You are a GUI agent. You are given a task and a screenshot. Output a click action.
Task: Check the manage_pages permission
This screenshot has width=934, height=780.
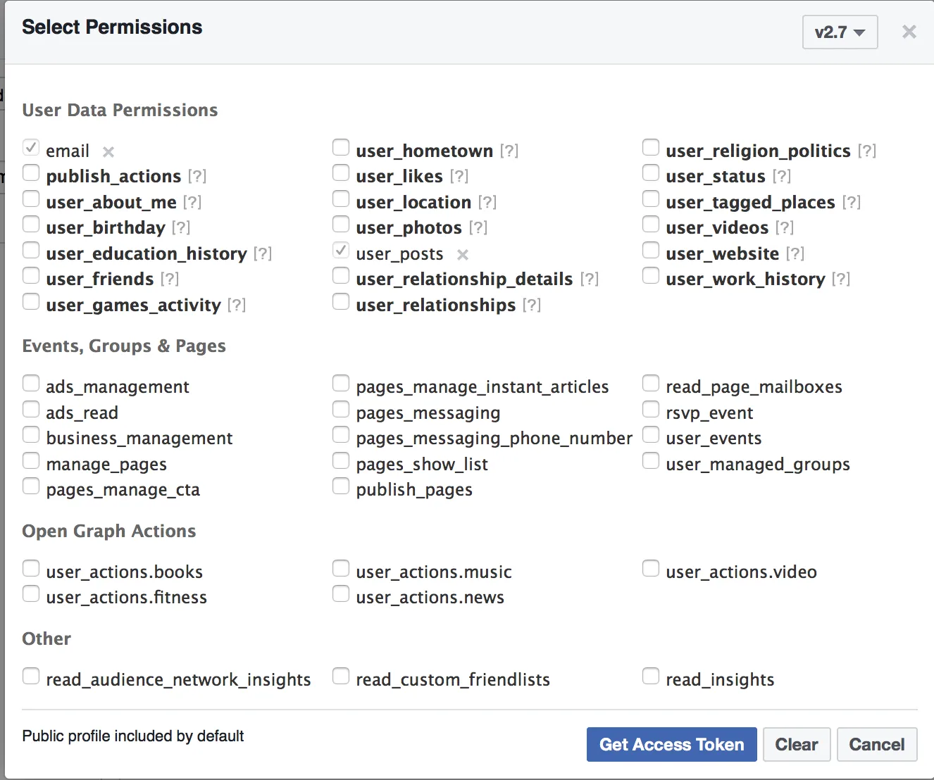[x=31, y=461]
